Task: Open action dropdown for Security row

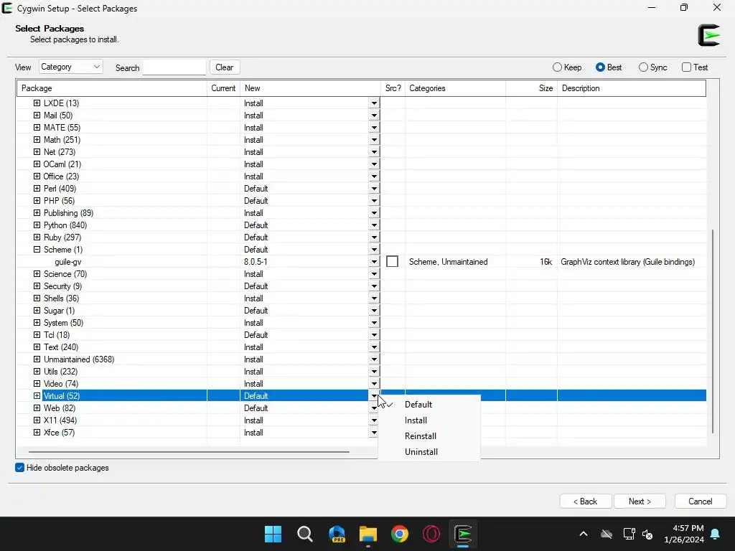Action: [374, 286]
